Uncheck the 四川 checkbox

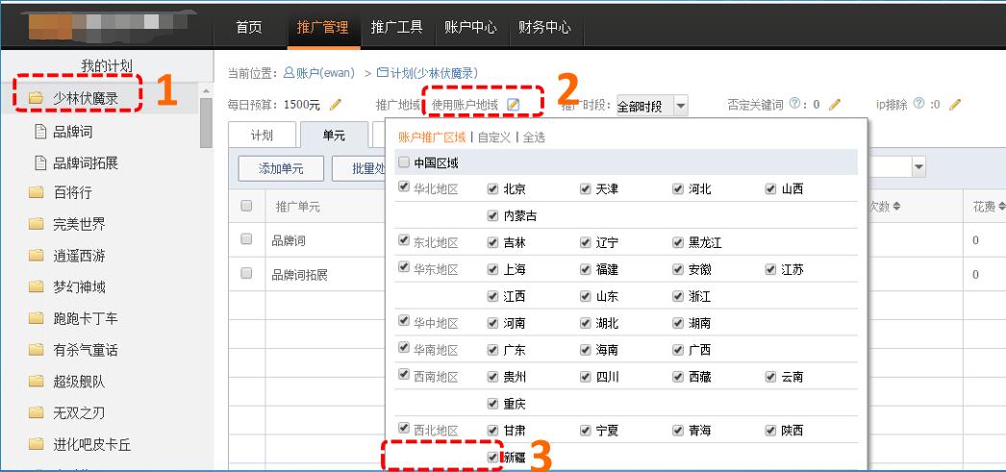[x=585, y=377]
